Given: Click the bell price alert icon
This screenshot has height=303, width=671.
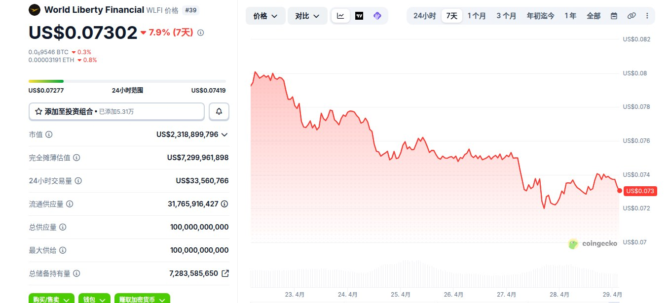Looking at the screenshot, I should [219, 112].
